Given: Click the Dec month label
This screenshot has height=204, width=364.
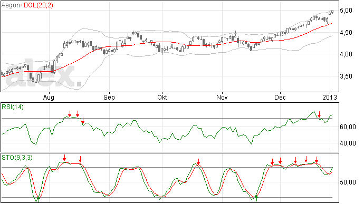Looking at the screenshot, I should (x=280, y=97).
